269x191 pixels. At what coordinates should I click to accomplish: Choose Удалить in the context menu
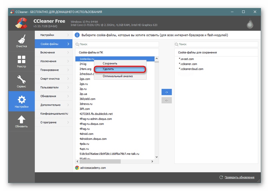[x=120, y=69]
